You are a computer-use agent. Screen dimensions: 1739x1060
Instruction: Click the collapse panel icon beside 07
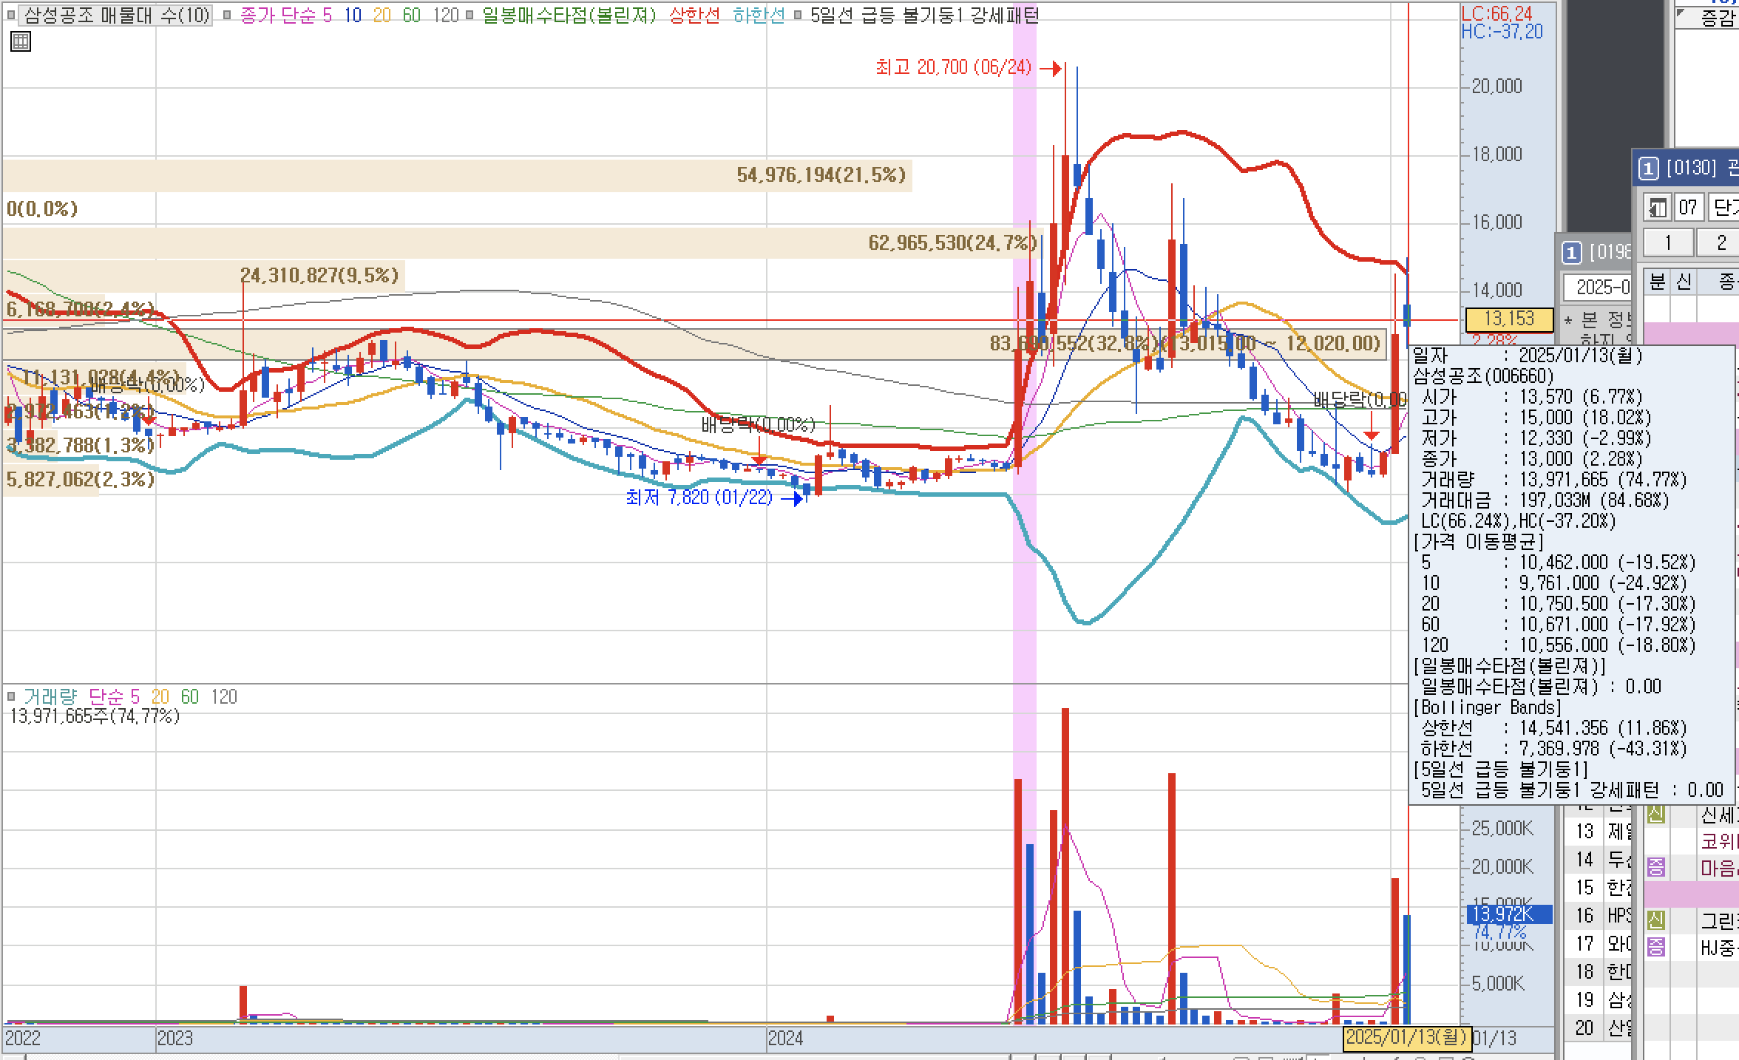(x=1657, y=208)
